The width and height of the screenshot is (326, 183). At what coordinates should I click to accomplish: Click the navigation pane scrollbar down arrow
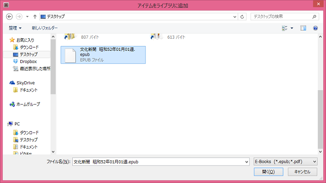[x=53, y=152]
